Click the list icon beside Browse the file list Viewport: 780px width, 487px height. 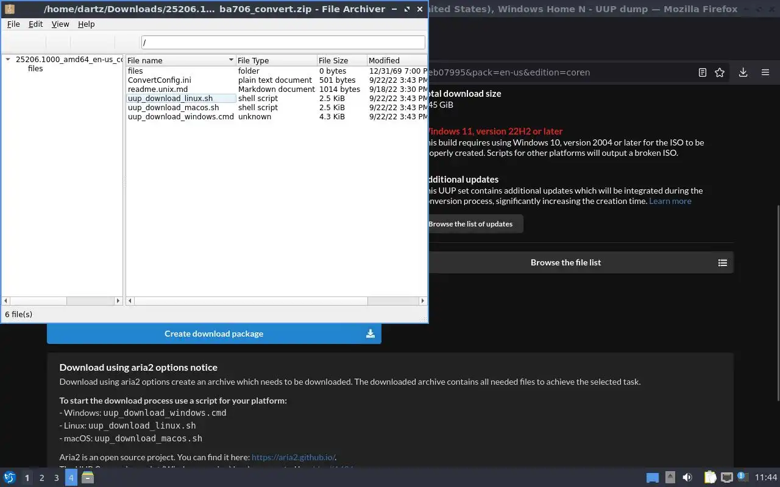[723, 263]
